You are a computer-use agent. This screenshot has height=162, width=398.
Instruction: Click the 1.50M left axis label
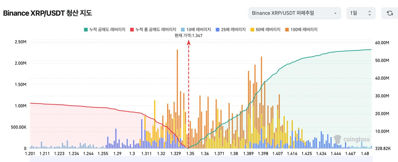pyautogui.click(x=21, y=85)
